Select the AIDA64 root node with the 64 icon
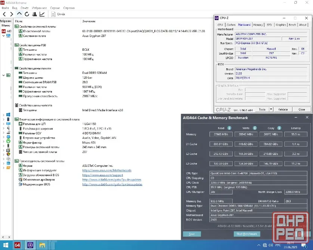The height and width of the screenshot is (250, 313). [6, 31]
